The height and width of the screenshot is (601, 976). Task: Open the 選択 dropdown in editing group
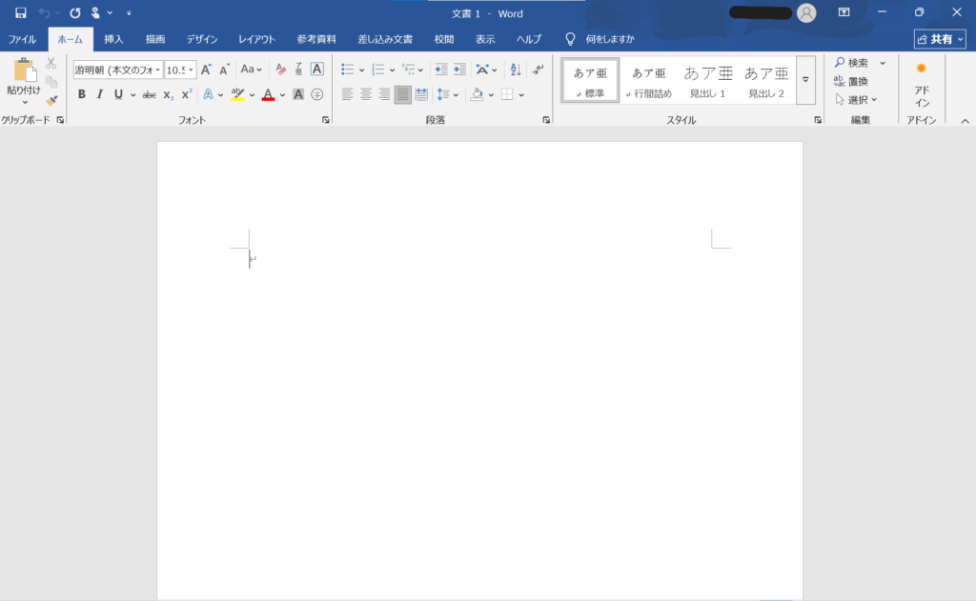click(x=856, y=100)
